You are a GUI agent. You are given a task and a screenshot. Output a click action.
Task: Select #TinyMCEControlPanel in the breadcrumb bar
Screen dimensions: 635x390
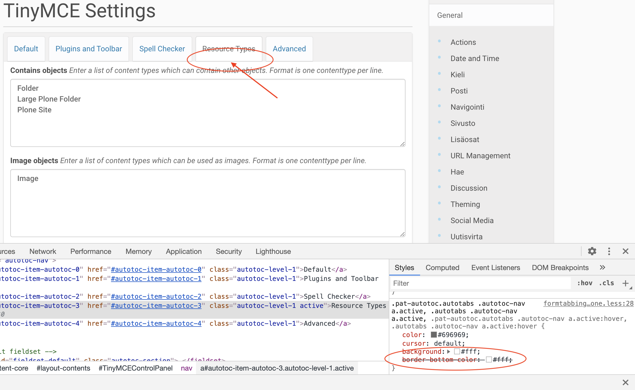(x=135, y=368)
